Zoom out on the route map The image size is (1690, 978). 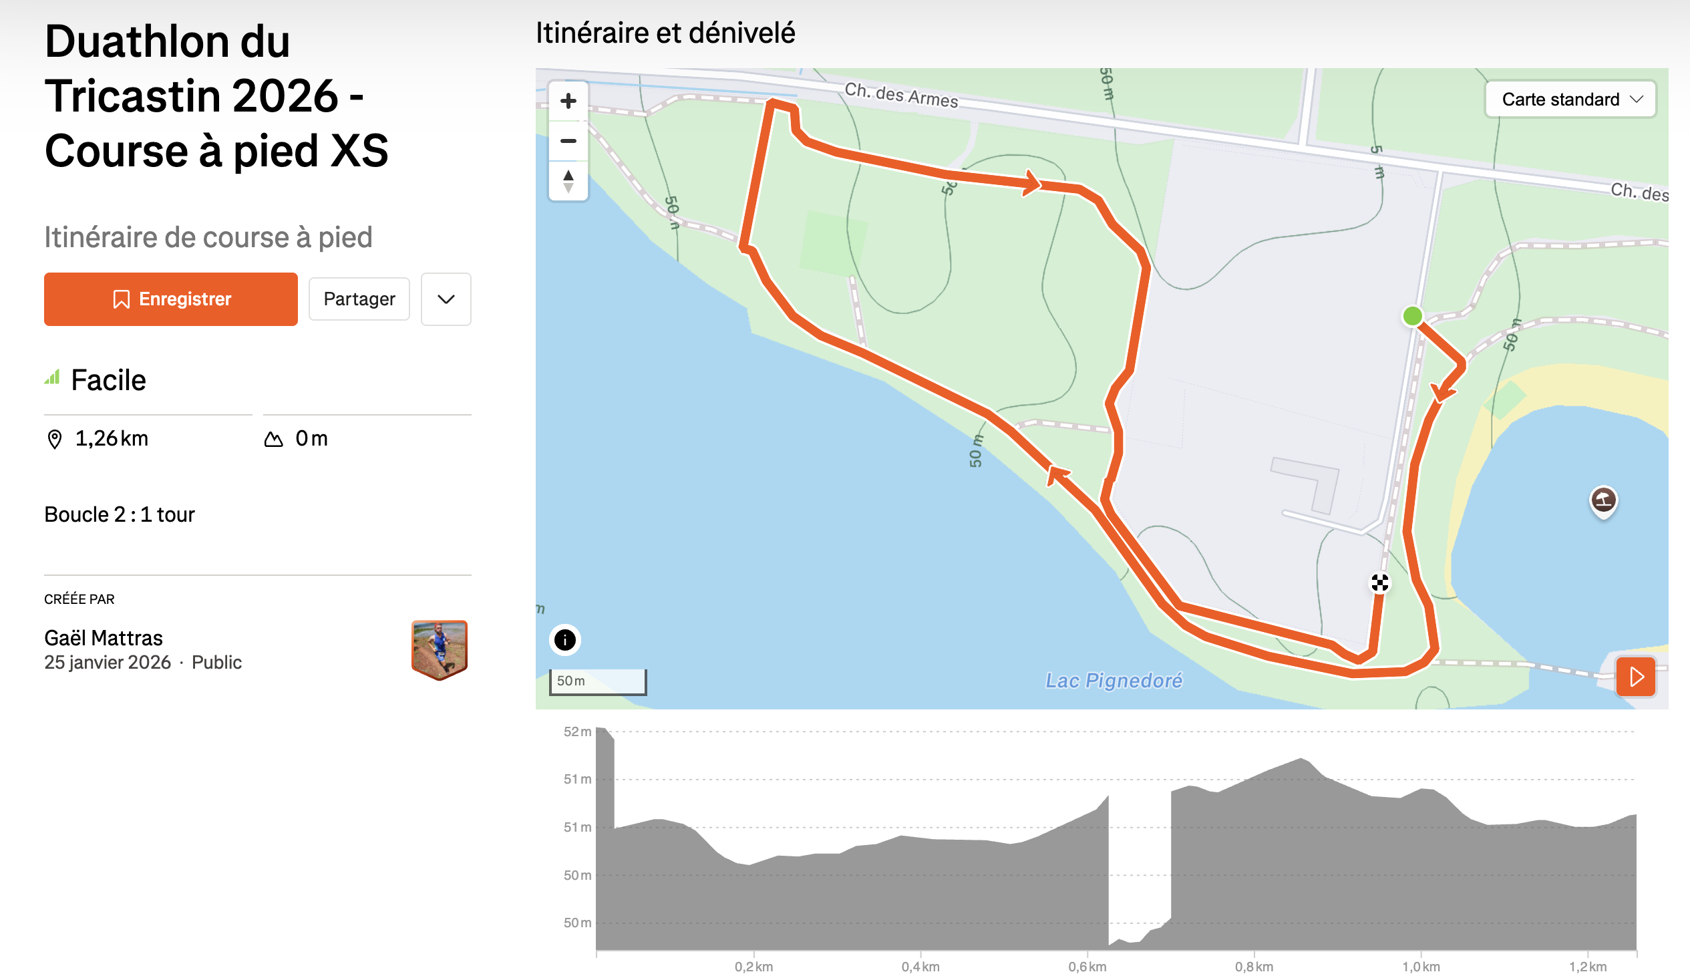point(568,141)
